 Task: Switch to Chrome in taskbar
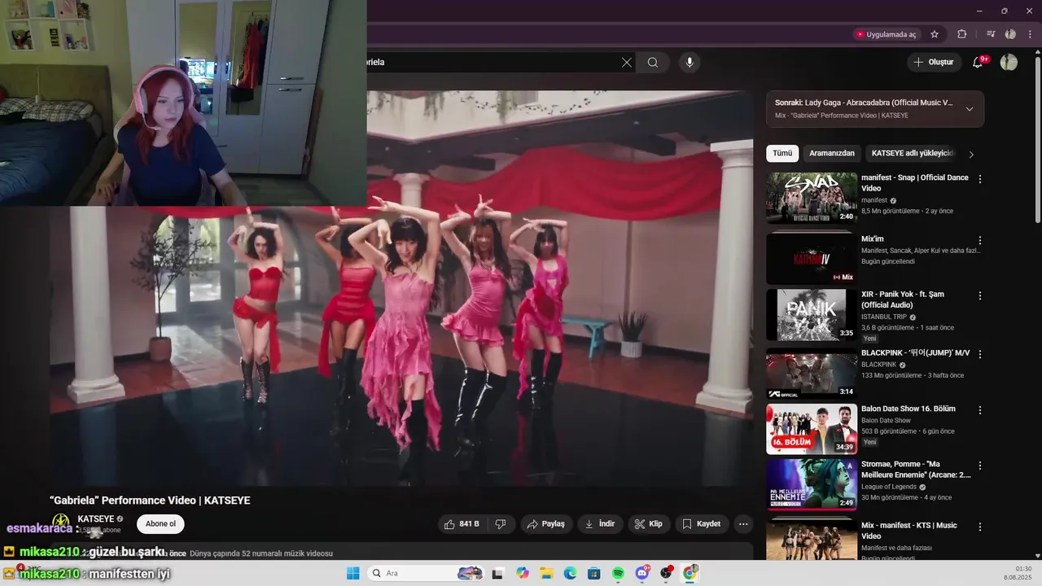(x=690, y=573)
